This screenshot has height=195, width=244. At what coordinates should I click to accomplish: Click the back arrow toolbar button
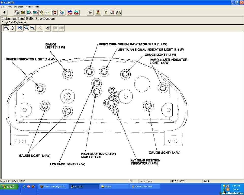coord(4,12)
